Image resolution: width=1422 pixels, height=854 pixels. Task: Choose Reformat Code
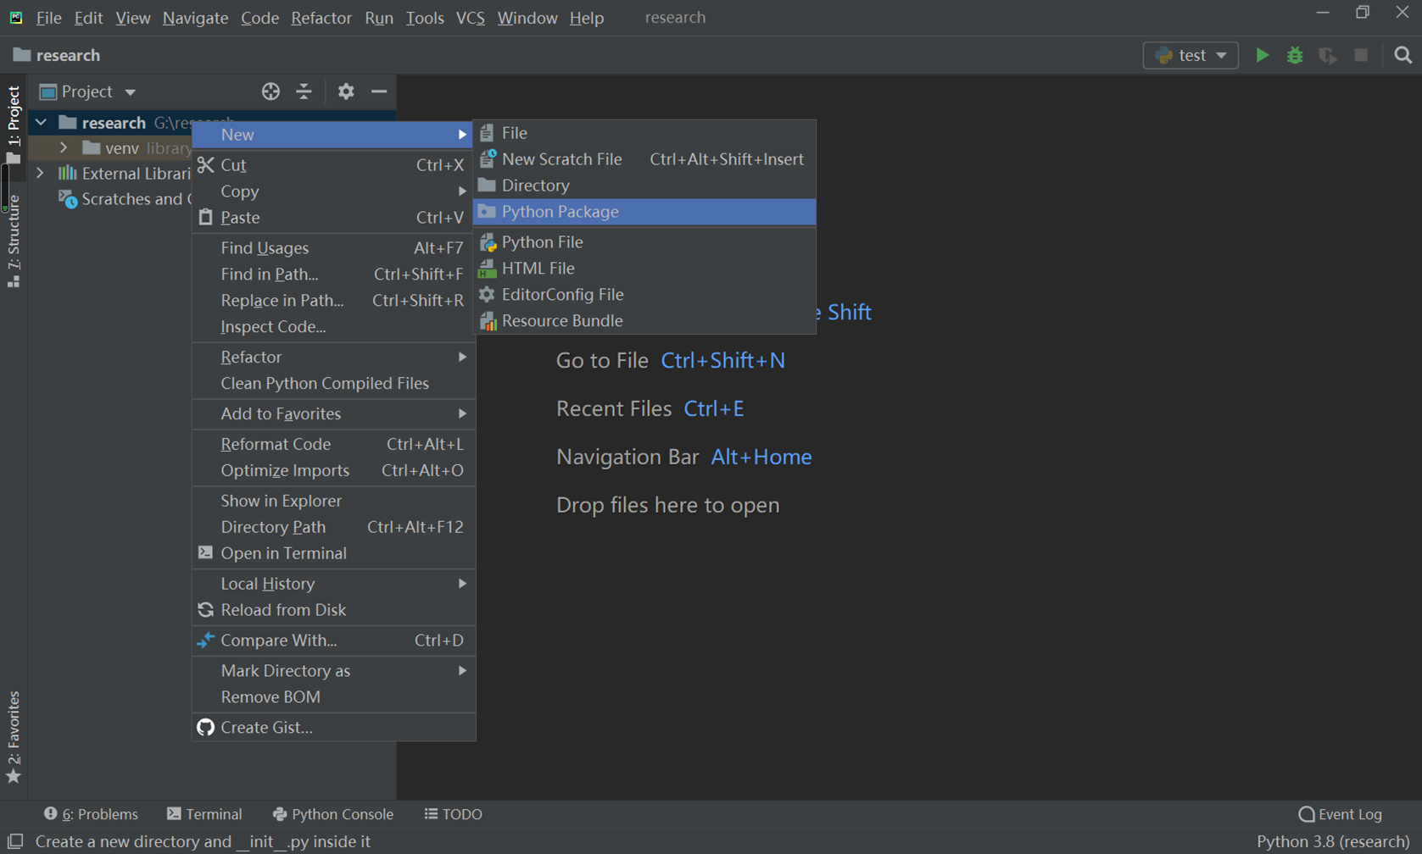click(x=333, y=444)
